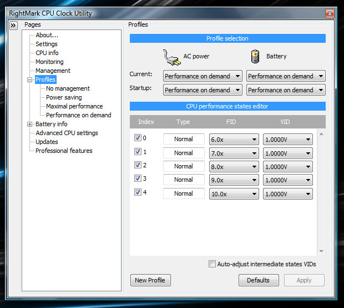Click the VID column header
The image size is (344, 308).
pyautogui.click(x=285, y=122)
